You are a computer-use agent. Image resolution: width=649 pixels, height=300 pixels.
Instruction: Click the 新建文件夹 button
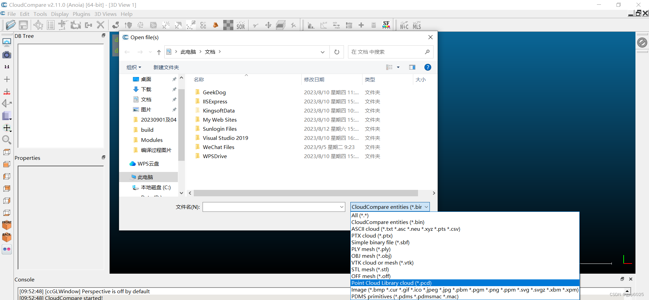click(x=166, y=67)
